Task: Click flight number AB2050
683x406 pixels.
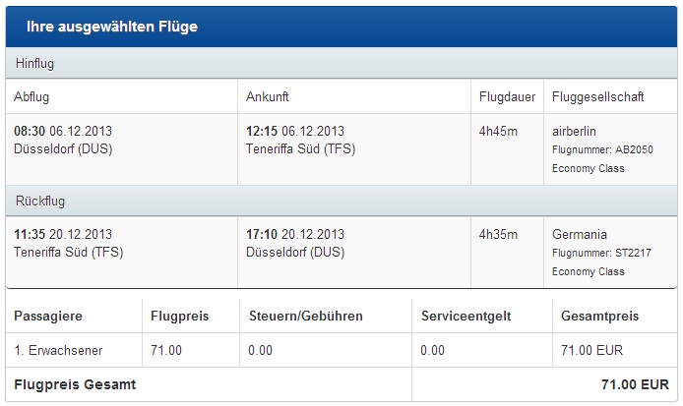Action: pos(602,149)
